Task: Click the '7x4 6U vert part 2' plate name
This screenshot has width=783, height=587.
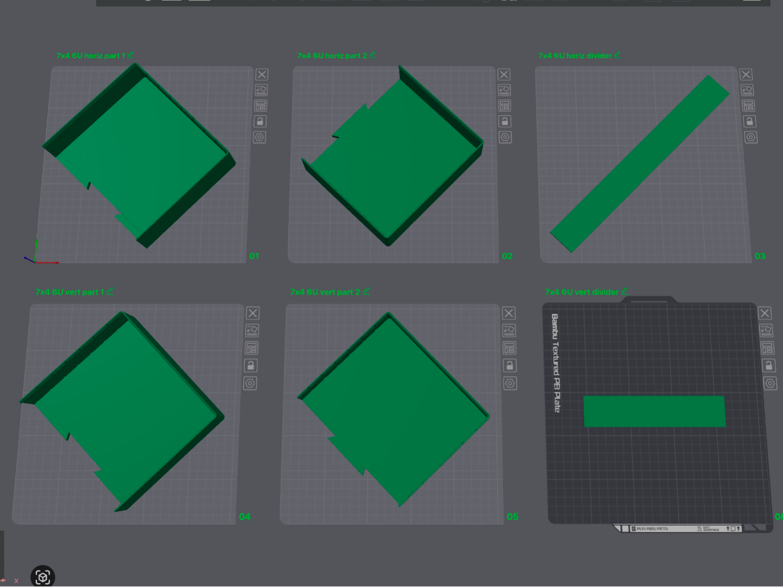Action: coord(326,292)
